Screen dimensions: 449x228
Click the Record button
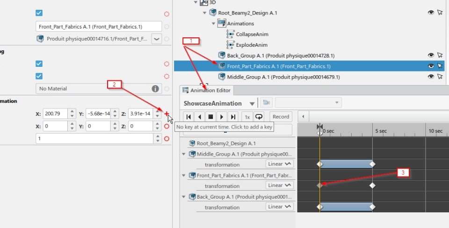click(281, 117)
